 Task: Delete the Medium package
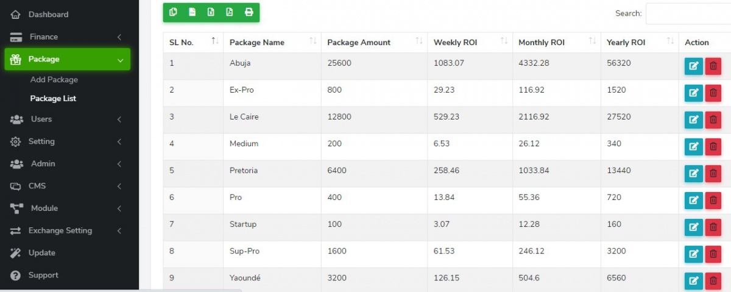tap(713, 147)
